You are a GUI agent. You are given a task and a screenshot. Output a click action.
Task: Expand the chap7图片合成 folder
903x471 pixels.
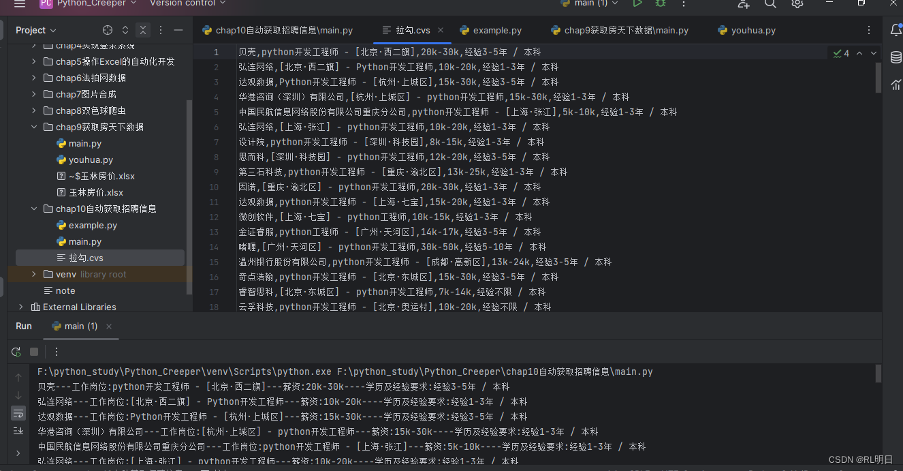point(34,94)
